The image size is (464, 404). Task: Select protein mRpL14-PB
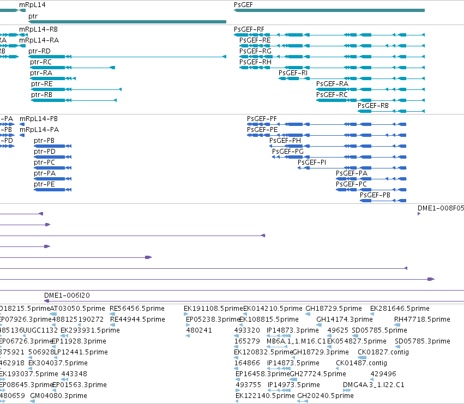tap(22, 124)
